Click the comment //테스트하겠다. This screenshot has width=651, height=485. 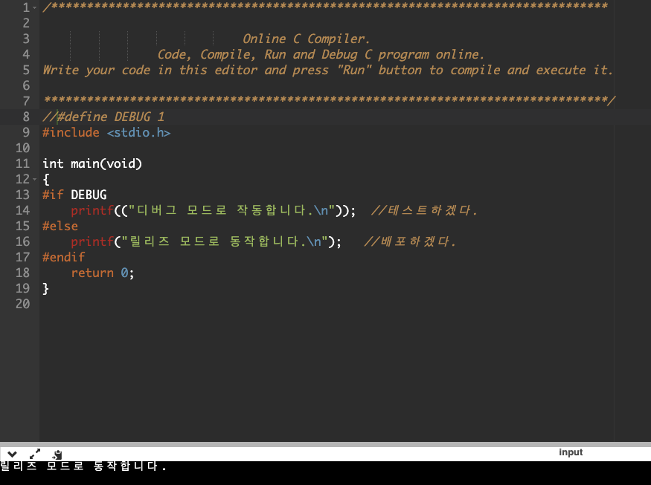point(424,210)
